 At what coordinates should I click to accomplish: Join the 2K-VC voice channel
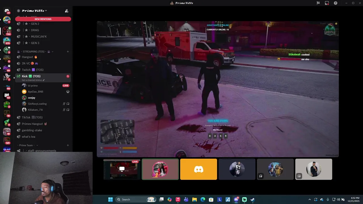pos(43,63)
